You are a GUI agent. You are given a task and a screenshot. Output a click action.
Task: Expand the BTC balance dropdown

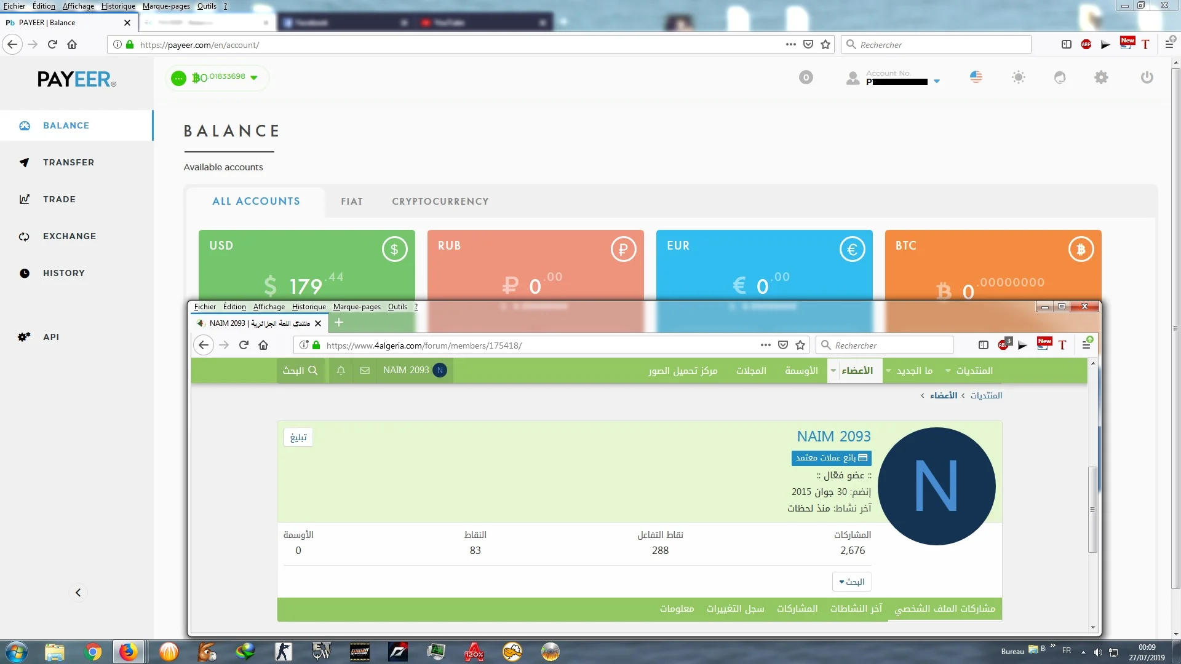[x=254, y=78]
